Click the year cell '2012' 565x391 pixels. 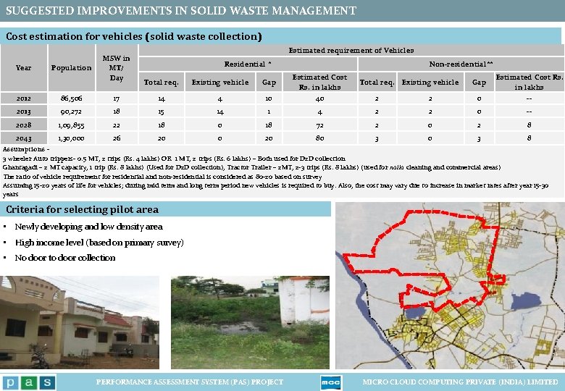pyautogui.click(x=23, y=98)
